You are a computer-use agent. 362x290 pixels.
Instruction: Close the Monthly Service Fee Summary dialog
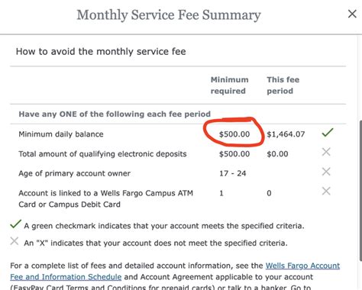click(x=352, y=14)
